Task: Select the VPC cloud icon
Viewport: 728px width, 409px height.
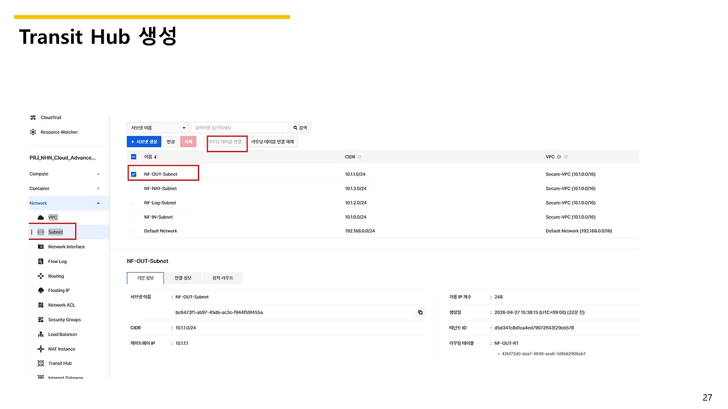Action: pyautogui.click(x=40, y=218)
